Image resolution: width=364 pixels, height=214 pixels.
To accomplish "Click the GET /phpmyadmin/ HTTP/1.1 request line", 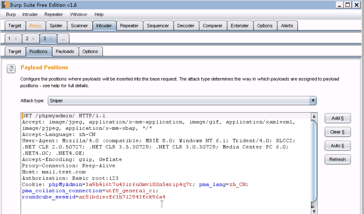I will pyautogui.click(x=64, y=116).
